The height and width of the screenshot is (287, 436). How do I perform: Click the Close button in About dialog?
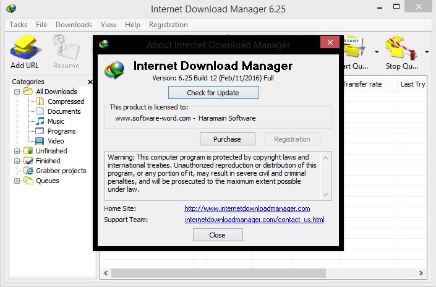click(x=218, y=235)
